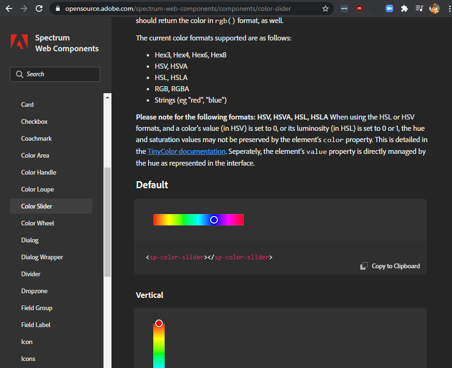Open the Card component page
Viewport: 452px width, 368px height.
point(27,104)
